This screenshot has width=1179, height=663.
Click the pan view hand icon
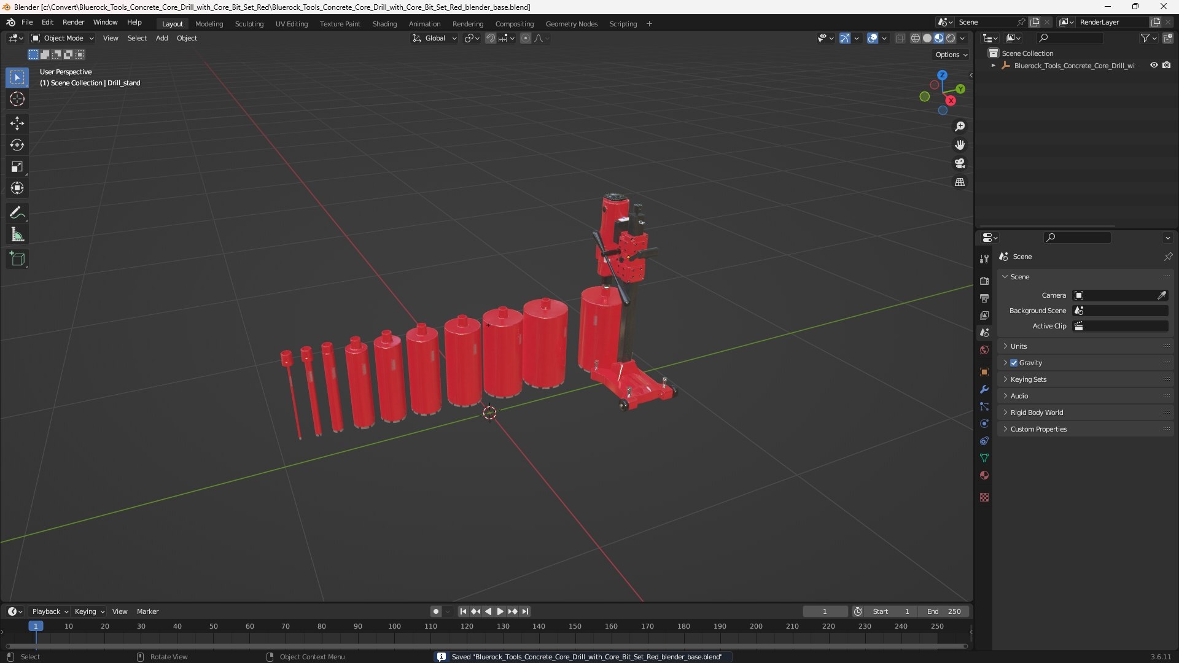[960, 145]
